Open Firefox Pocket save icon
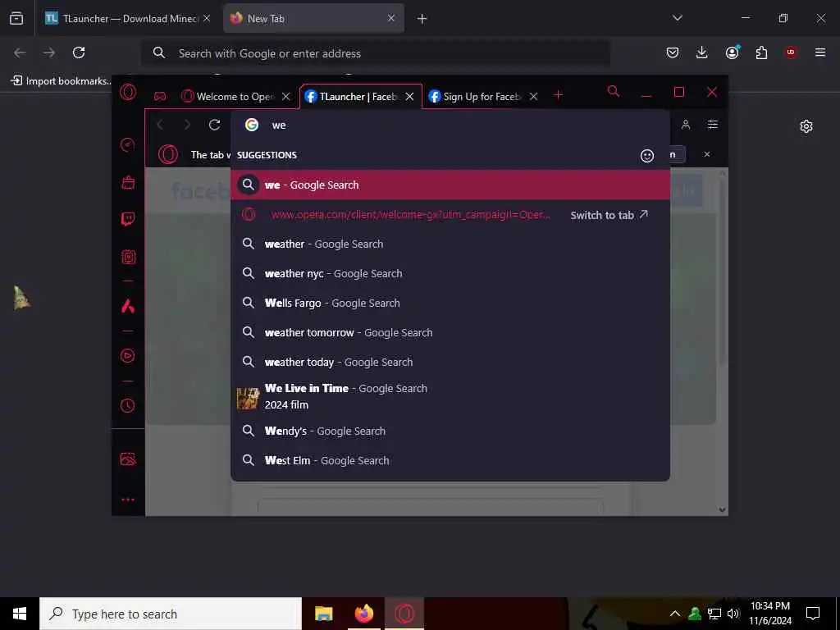Image resolution: width=840 pixels, height=630 pixels. coord(673,52)
